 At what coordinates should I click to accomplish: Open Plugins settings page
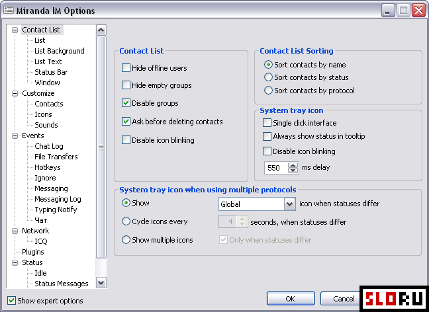tap(33, 252)
